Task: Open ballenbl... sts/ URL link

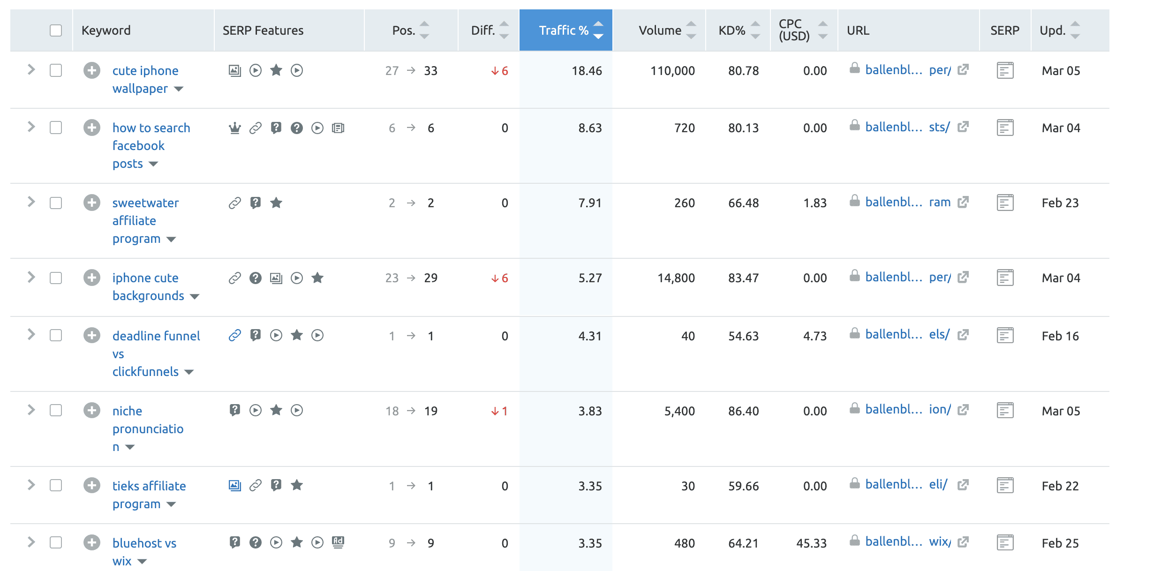Action: (907, 127)
